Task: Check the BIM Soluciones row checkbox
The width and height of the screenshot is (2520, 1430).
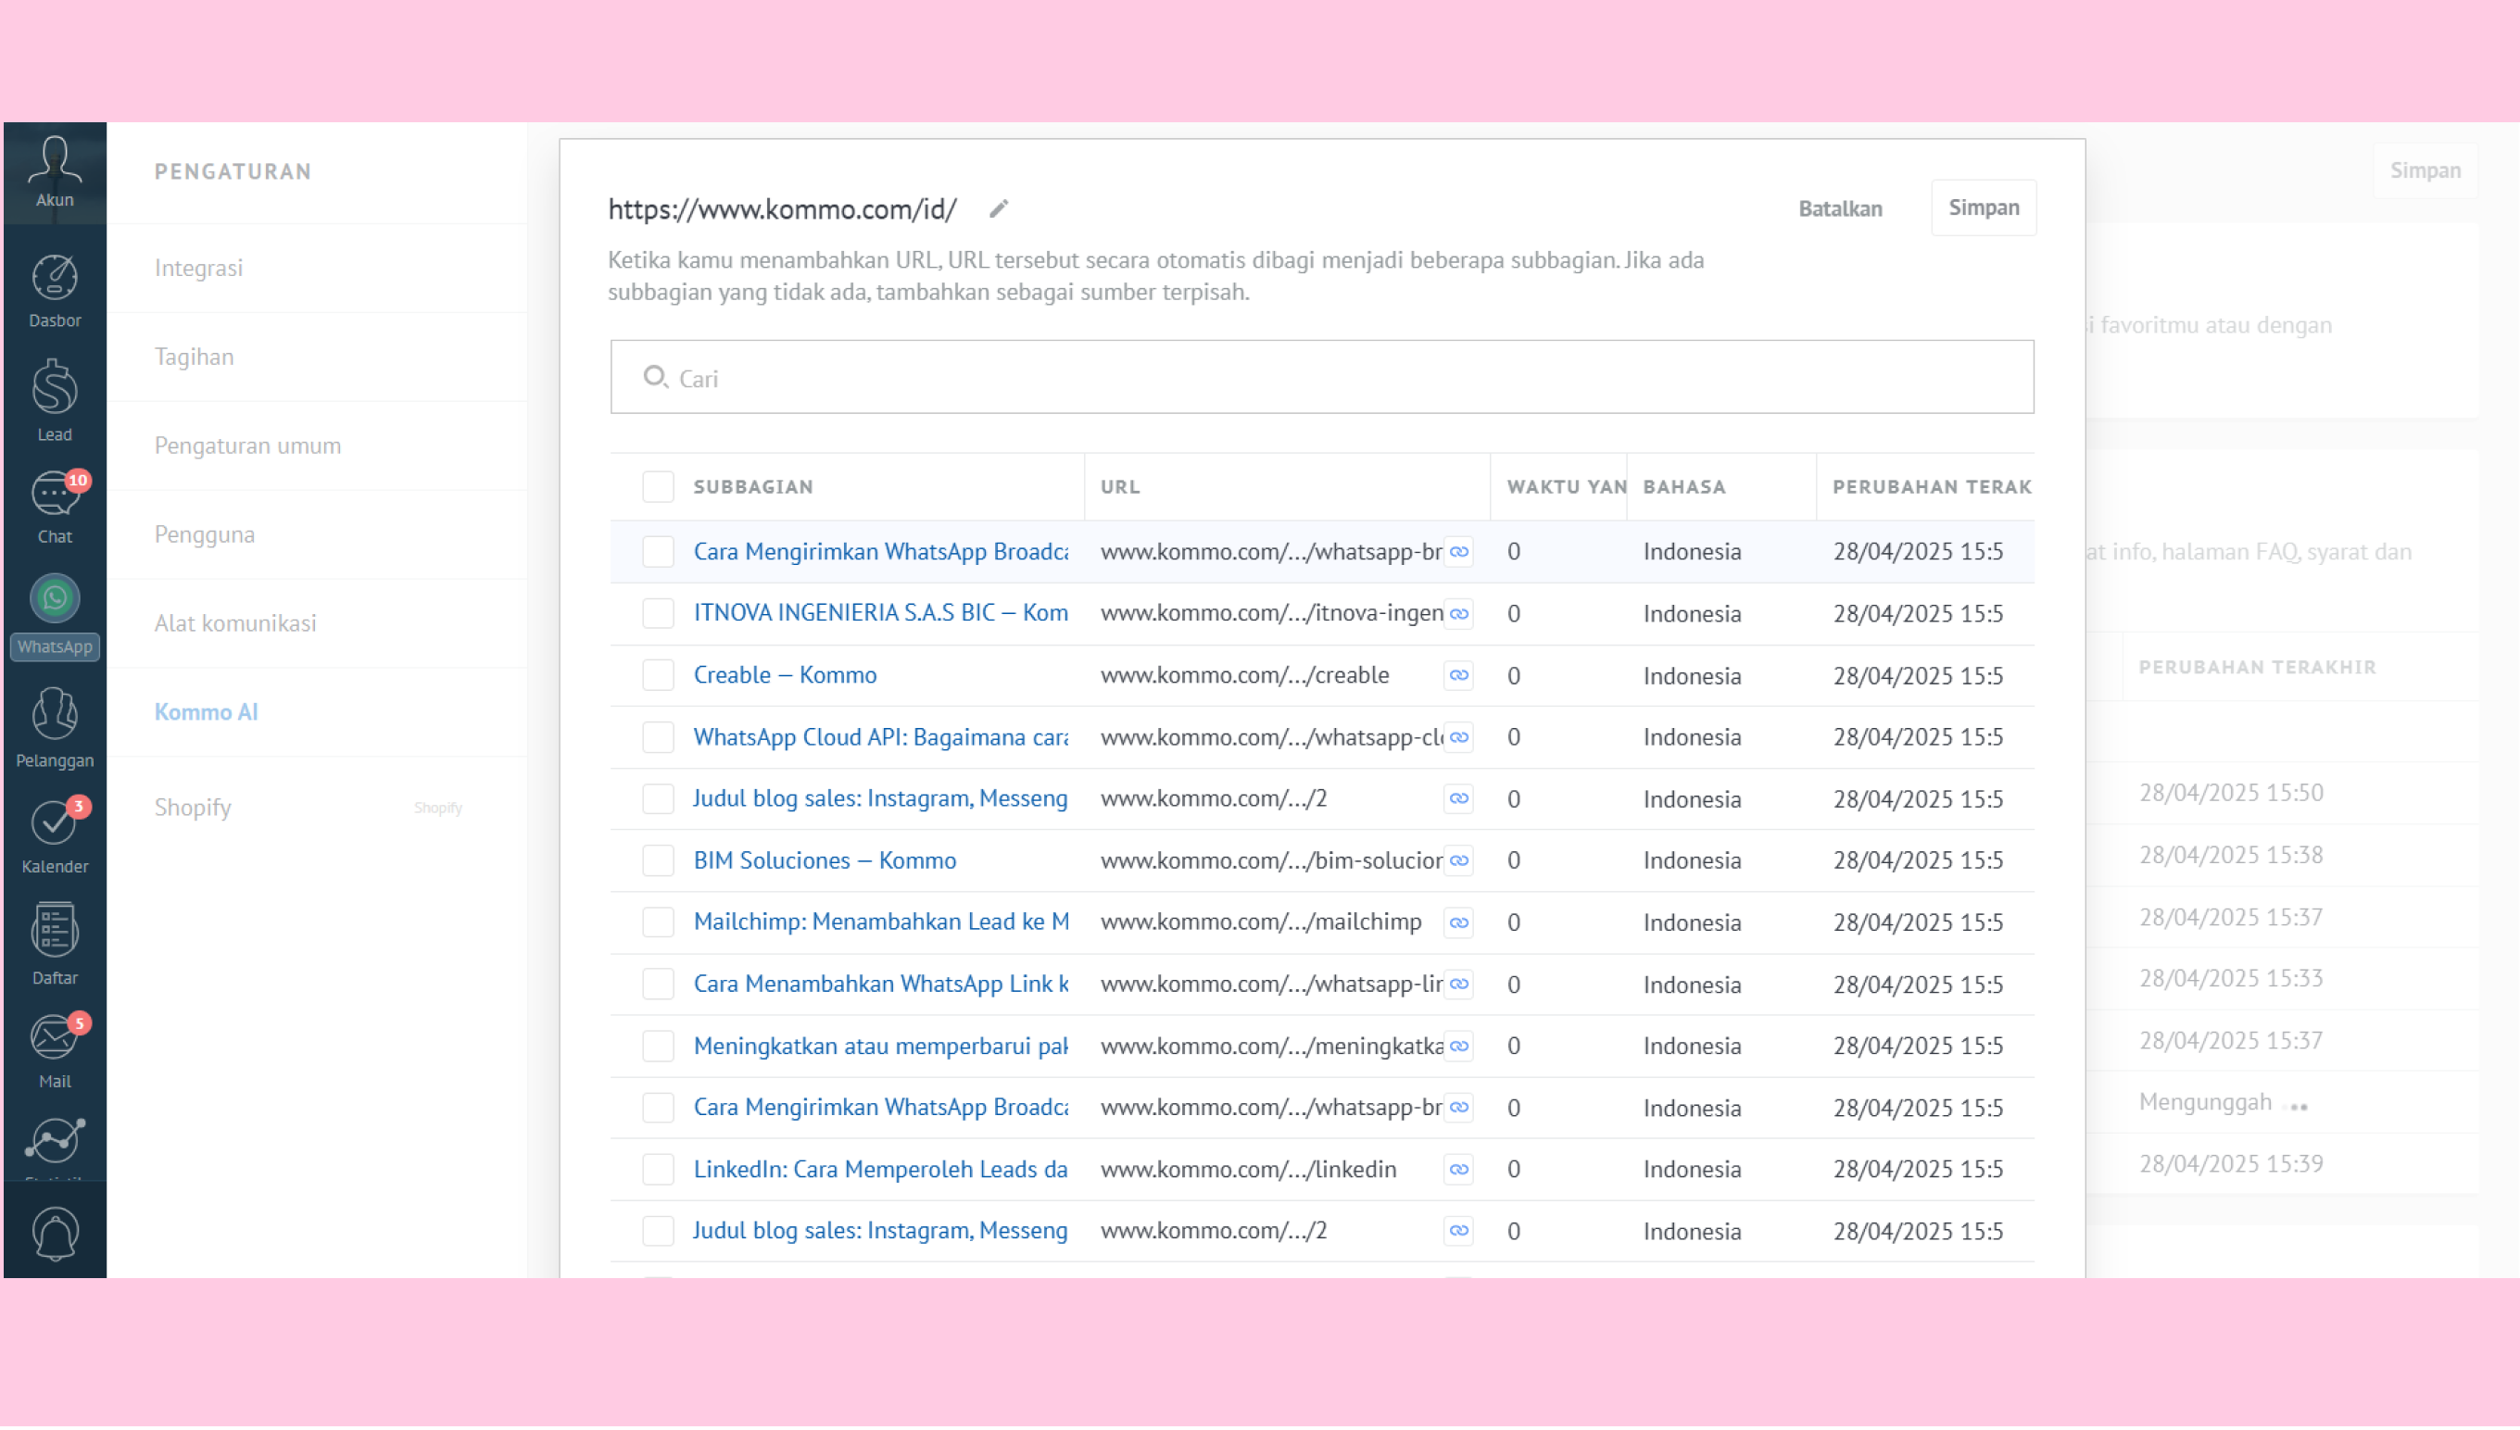Action: [x=658, y=860]
